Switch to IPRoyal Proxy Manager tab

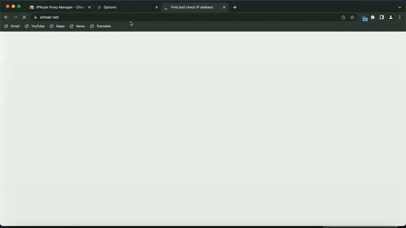click(x=61, y=7)
